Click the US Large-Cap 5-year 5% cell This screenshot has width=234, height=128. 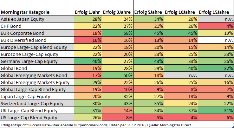point(149,117)
